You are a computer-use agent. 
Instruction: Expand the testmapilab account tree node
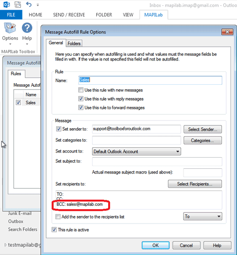coord(5,245)
